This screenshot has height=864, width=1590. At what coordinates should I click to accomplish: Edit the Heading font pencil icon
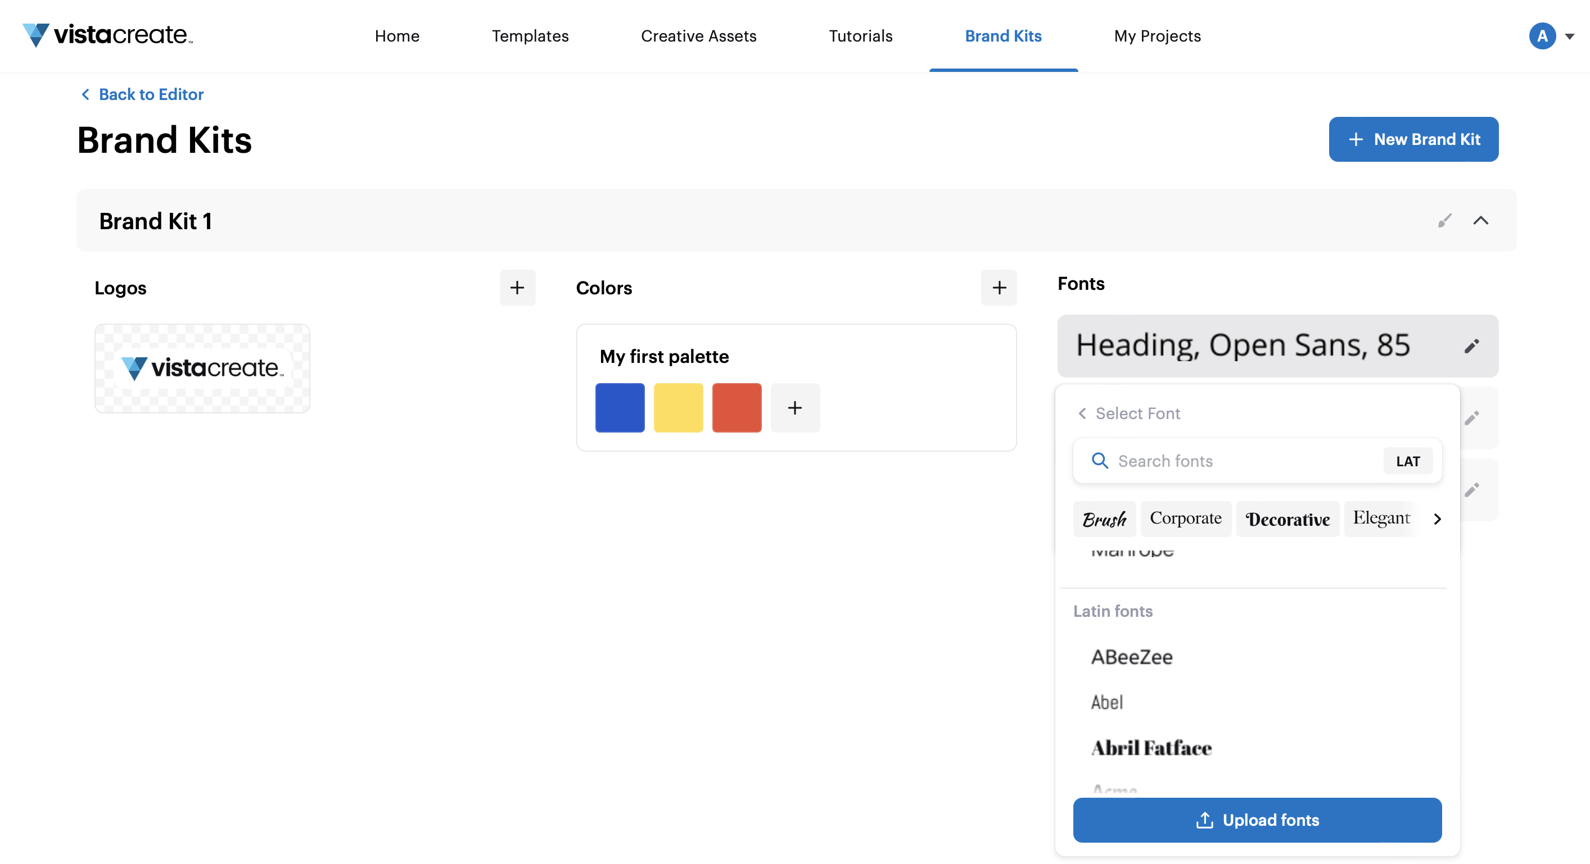[1471, 346]
